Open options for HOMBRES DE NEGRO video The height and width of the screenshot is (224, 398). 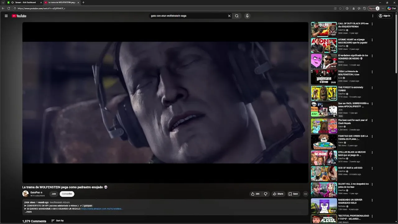pyautogui.click(x=372, y=56)
